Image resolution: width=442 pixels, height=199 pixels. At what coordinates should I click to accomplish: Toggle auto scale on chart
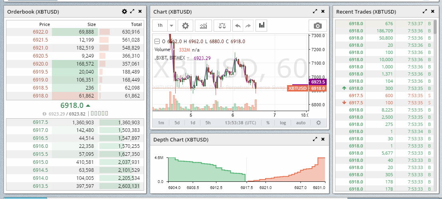tap(301, 123)
